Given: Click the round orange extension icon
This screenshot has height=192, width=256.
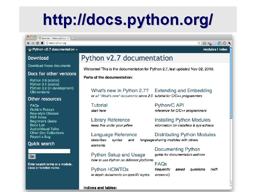Looking at the screenshot, I should pyautogui.click(x=224, y=43).
